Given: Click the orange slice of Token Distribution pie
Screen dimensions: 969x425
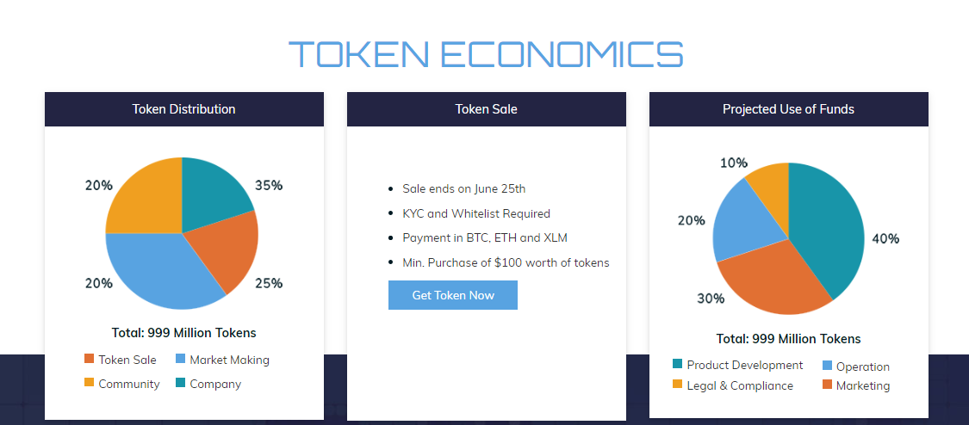Looking at the screenshot, I should coord(226,247).
